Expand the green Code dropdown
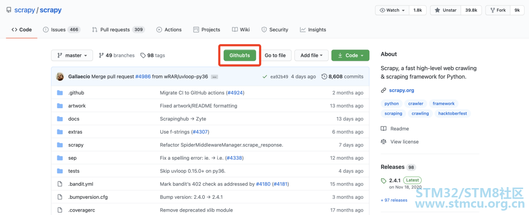The width and height of the screenshot is (529, 215). 350,55
